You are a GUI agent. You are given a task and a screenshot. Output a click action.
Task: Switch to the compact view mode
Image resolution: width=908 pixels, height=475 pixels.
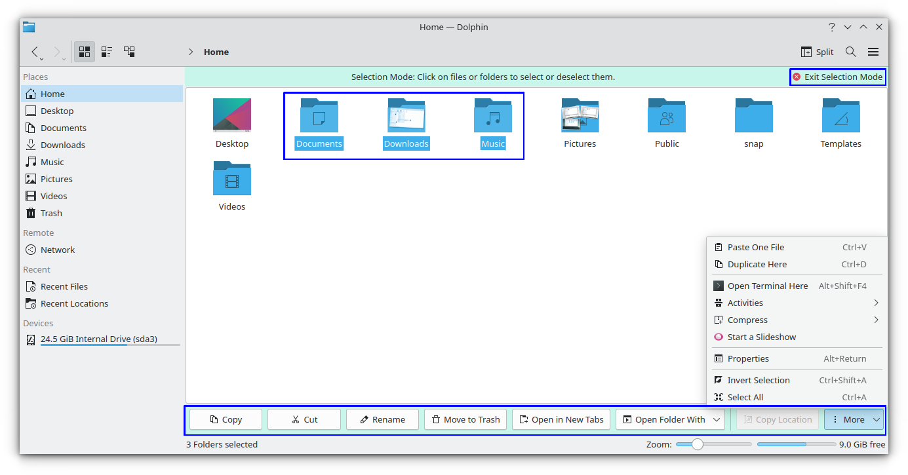[x=128, y=51]
